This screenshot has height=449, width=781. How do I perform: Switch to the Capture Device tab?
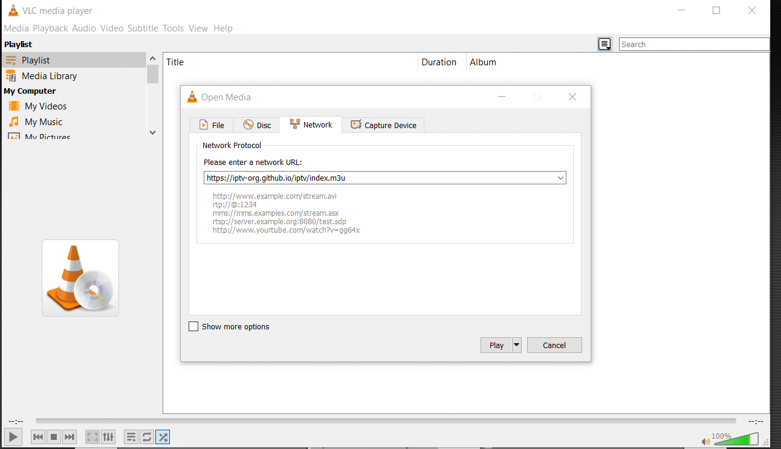[x=383, y=125]
